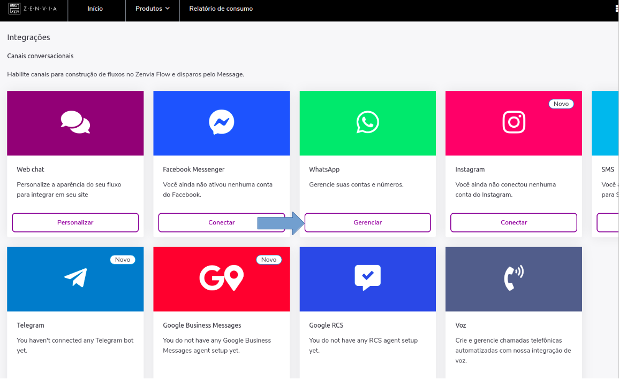Select the SMS card title
This screenshot has width=619, height=380.
pos(608,169)
